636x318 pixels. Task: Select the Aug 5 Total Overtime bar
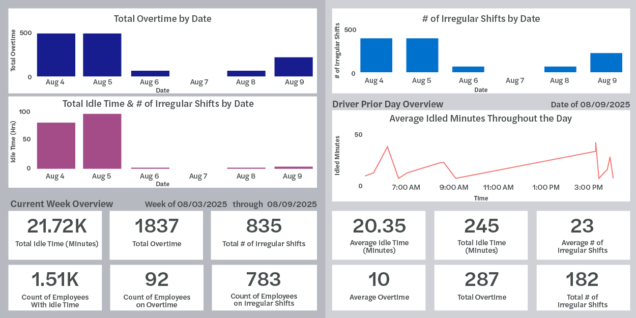(x=102, y=55)
